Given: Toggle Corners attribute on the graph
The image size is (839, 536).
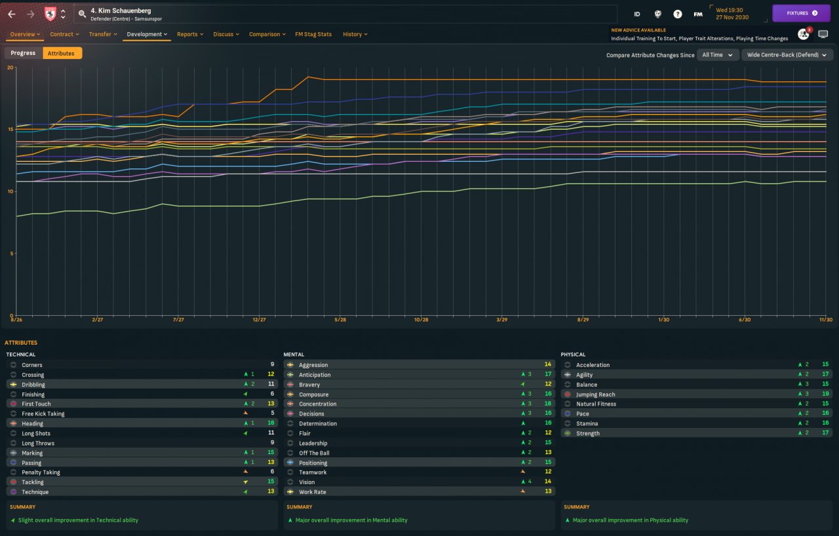Looking at the screenshot, I should coord(13,365).
